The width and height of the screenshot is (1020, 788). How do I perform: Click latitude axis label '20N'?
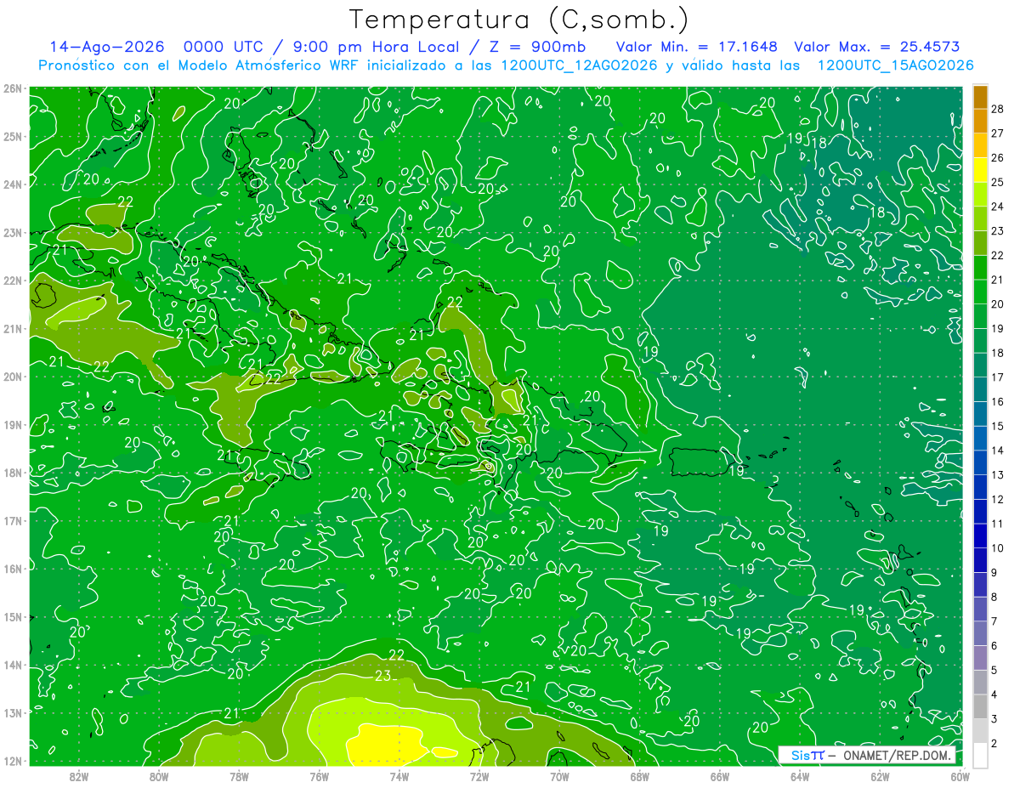[12, 377]
